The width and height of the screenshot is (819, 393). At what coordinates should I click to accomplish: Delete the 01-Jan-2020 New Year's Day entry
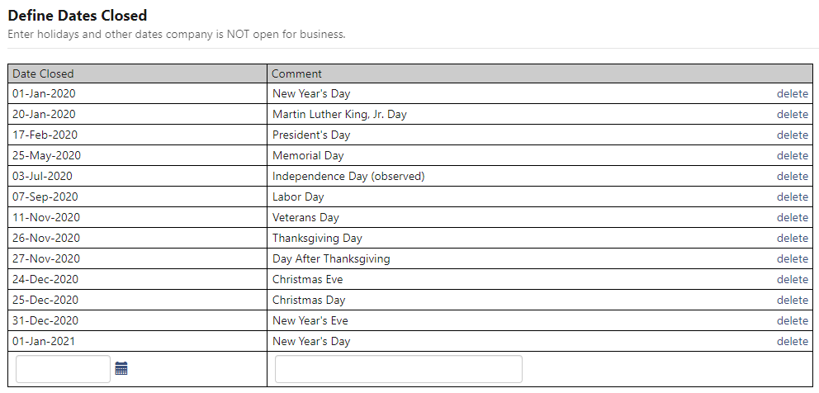point(792,93)
